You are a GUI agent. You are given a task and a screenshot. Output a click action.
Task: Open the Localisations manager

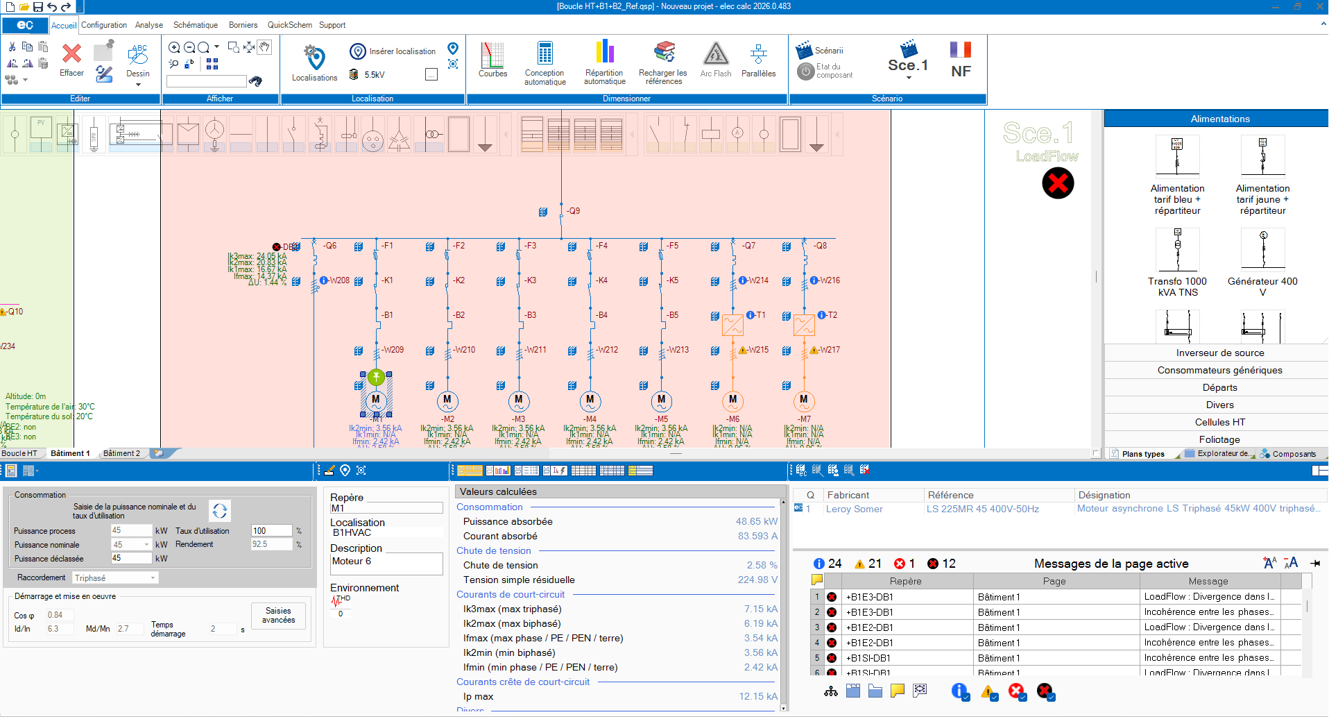pyautogui.click(x=314, y=62)
